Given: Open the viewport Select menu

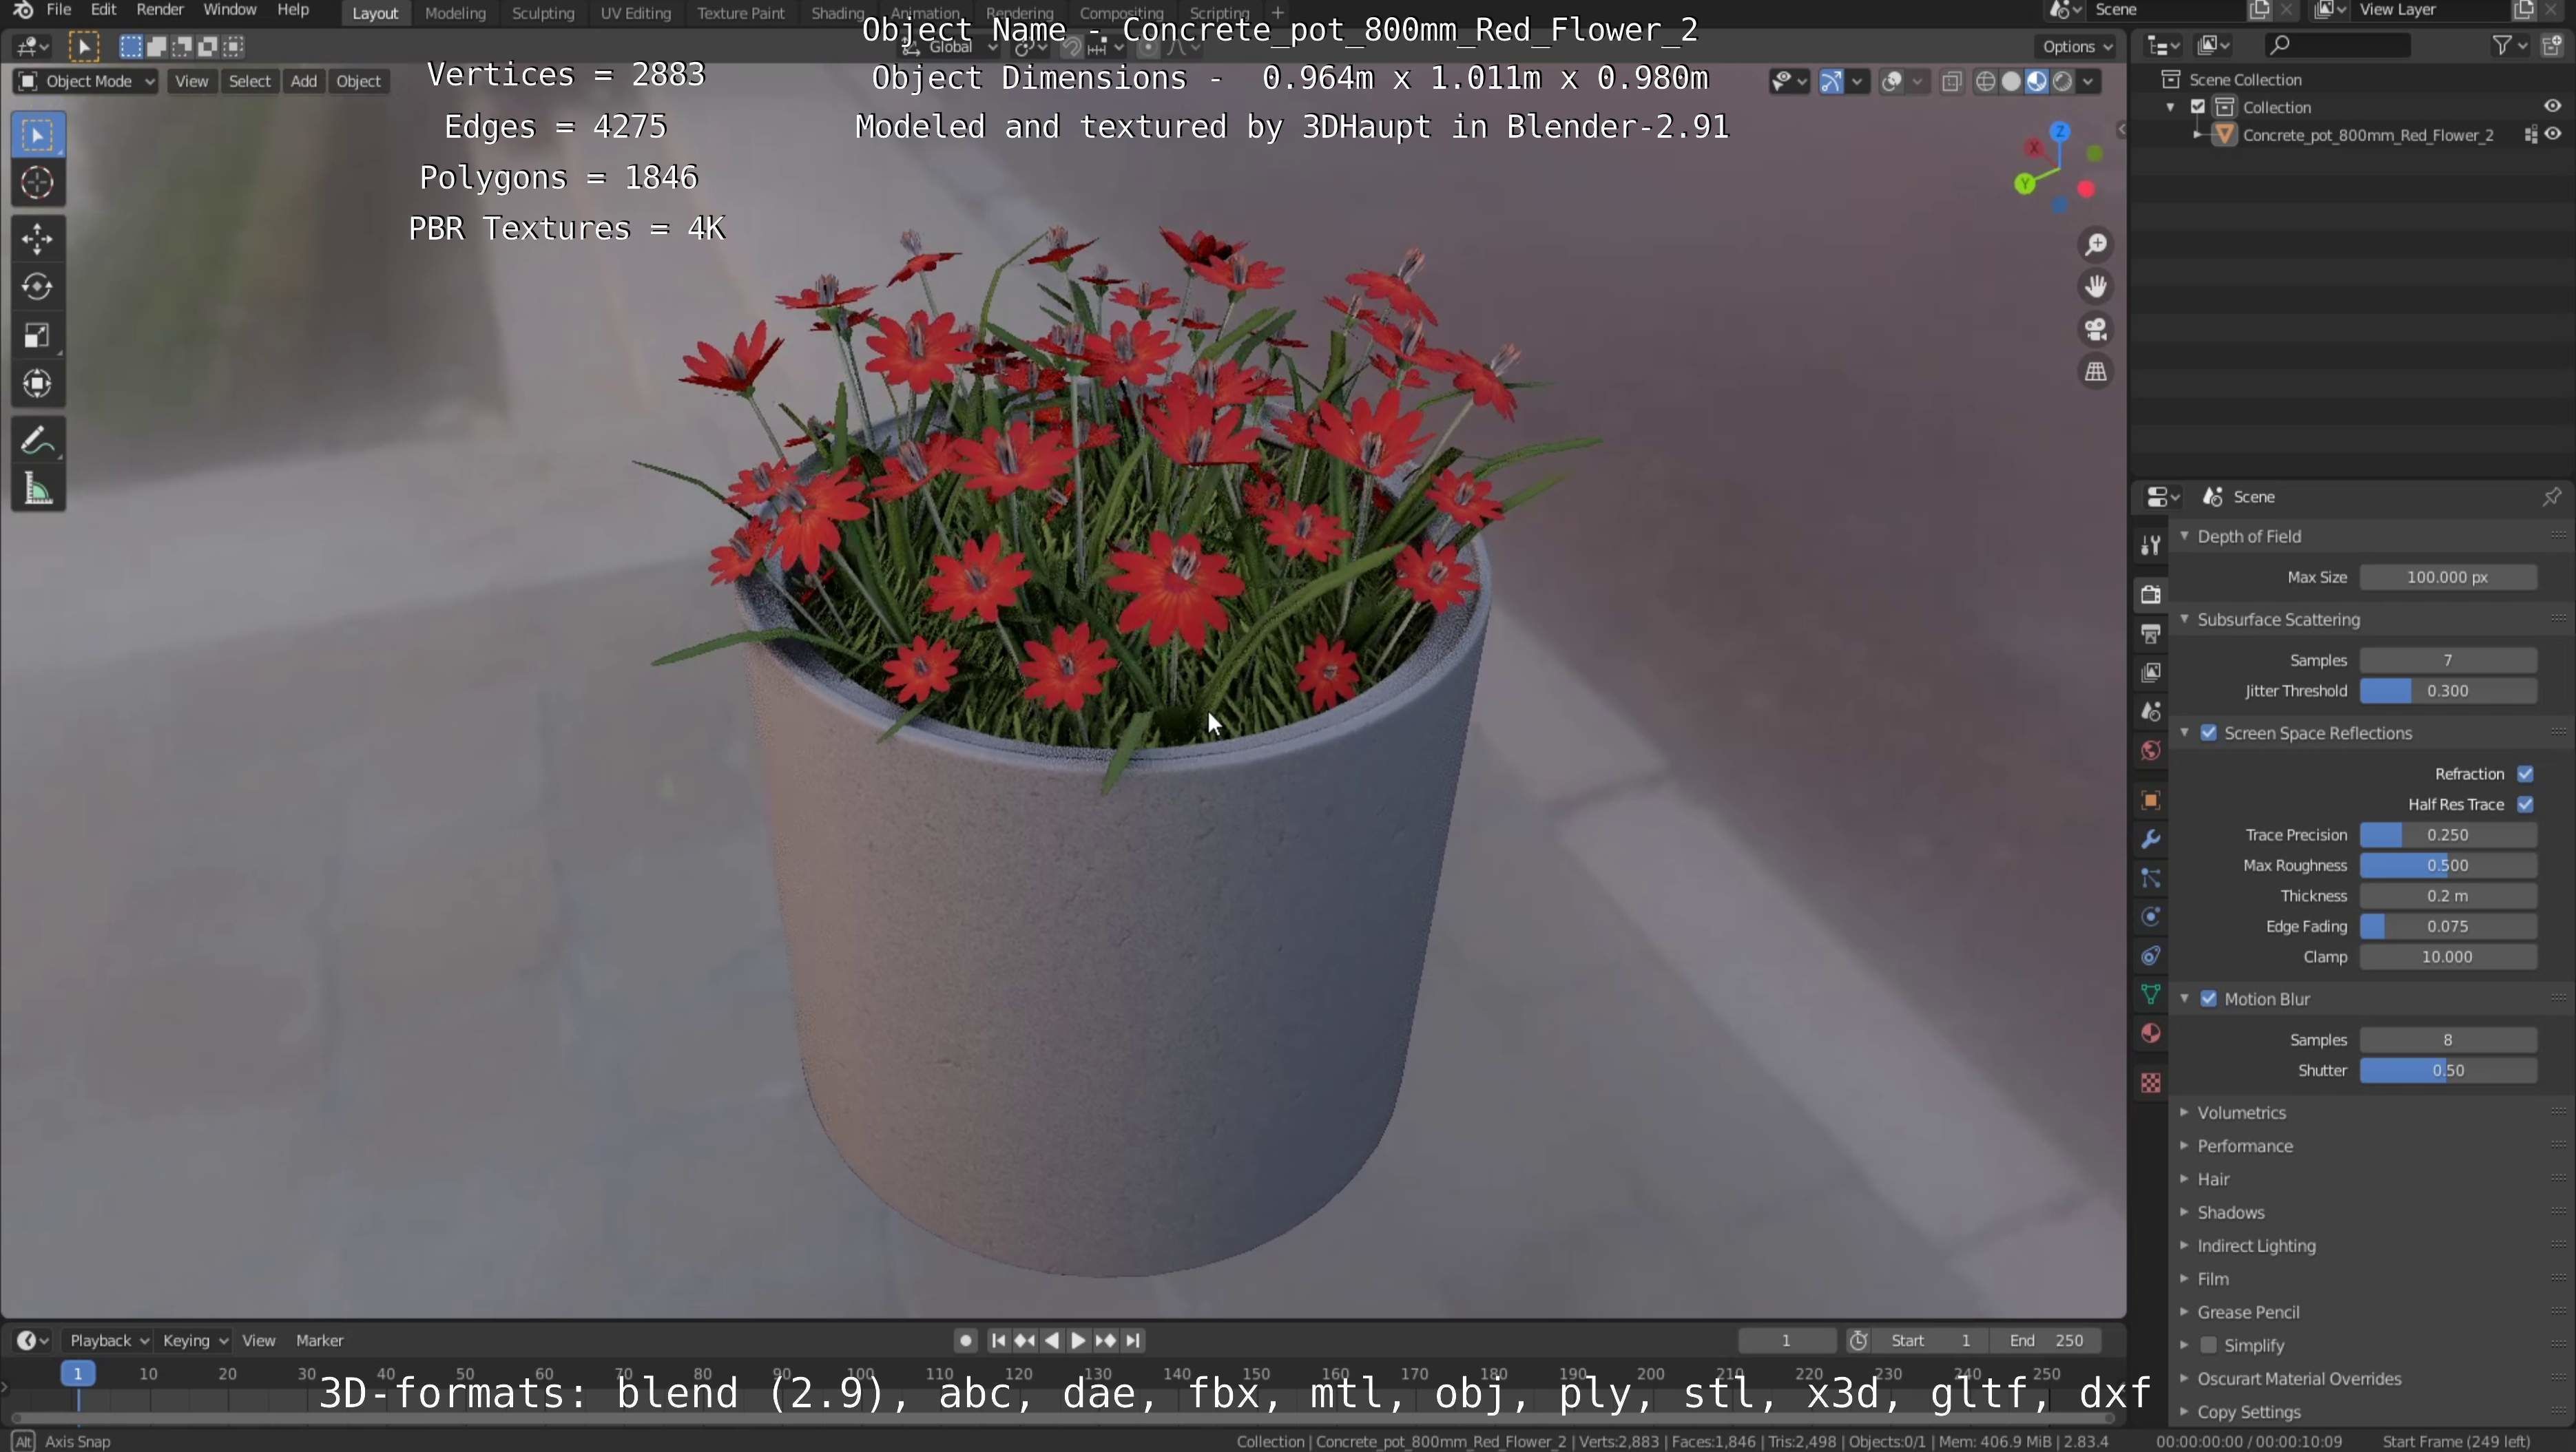Looking at the screenshot, I should tap(249, 82).
